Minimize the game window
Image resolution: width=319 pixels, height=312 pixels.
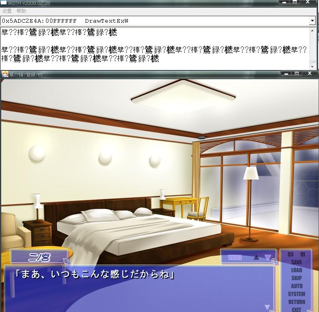[x=286, y=74]
